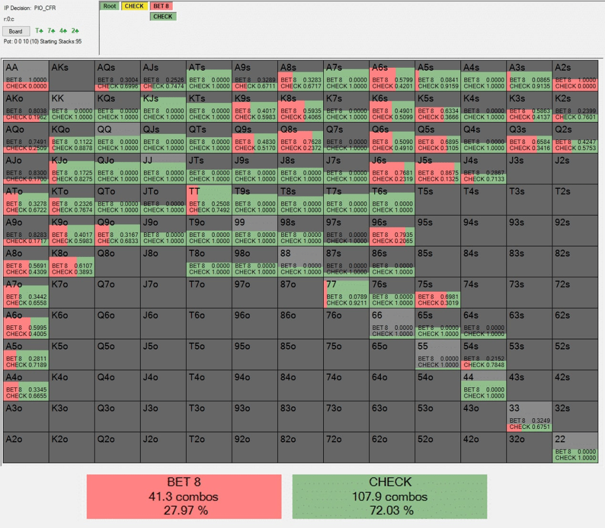This screenshot has height=528, width=605.
Task: Select the A2s hand cell
Action: [x=575, y=76]
